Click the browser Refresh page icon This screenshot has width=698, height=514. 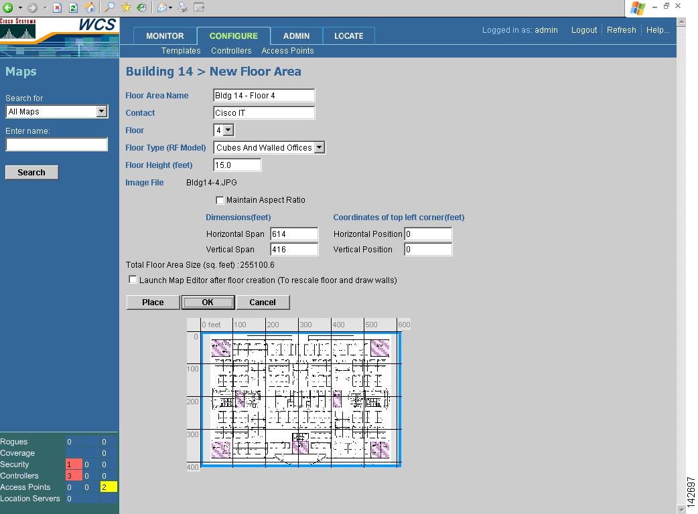click(x=74, y=7)
